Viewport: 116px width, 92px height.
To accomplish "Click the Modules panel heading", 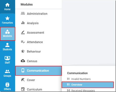I will (x=27, y=5).
